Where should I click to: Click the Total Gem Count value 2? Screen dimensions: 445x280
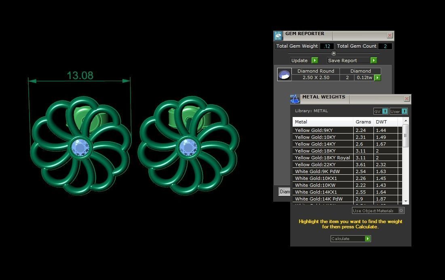click(x=385, y=46)
